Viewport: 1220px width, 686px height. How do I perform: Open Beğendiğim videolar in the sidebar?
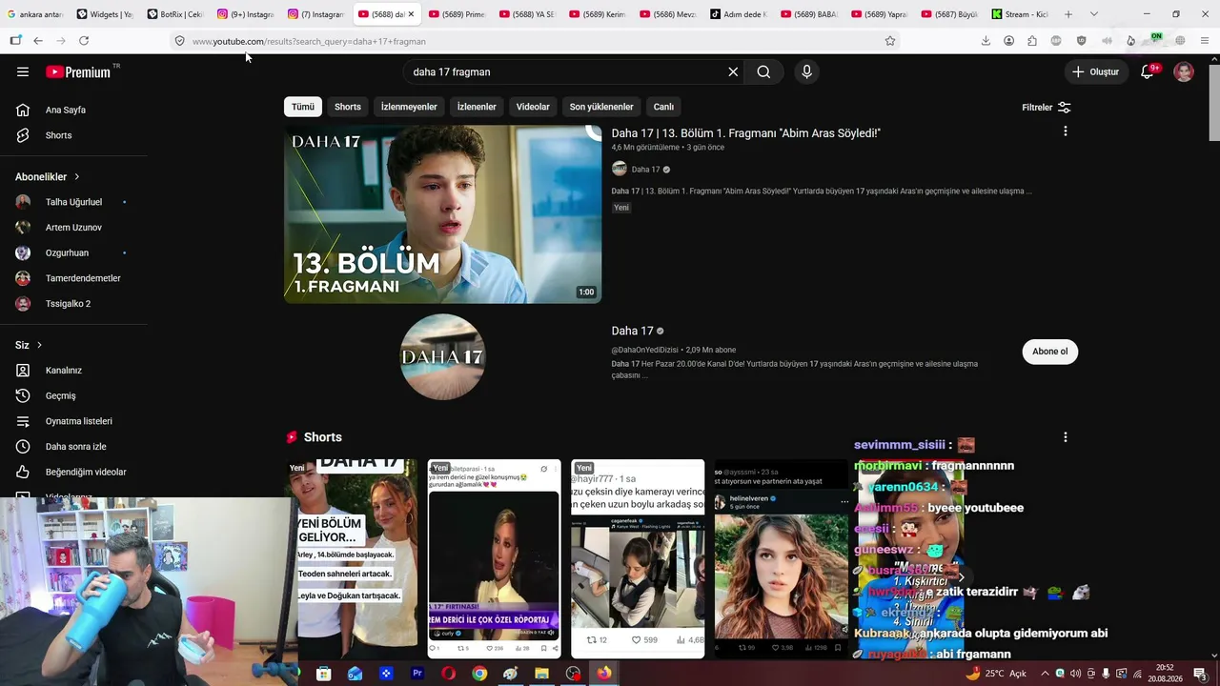tap(86, 472)
